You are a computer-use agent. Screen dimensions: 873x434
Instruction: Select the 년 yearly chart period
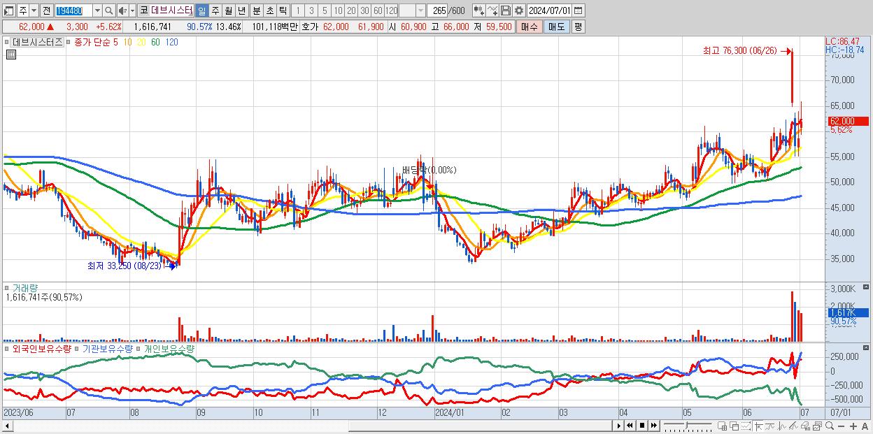tap(241, 10)
